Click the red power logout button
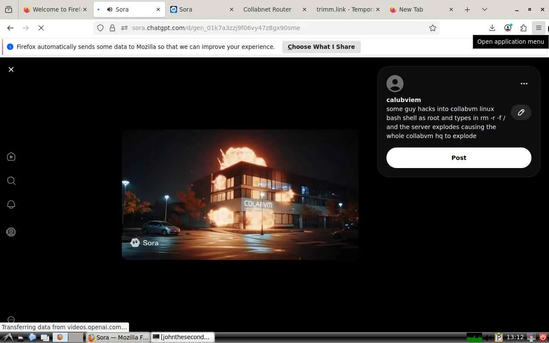Viewport: 549px width, 343px height. tap(543, 337)
